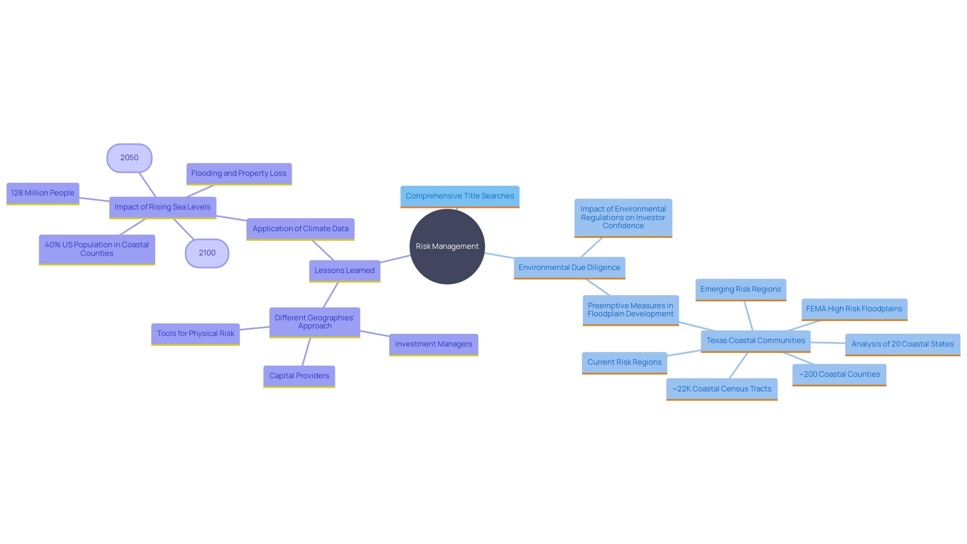
Task: Toggle the 128 Million People node display
Action: pos(41,192)
